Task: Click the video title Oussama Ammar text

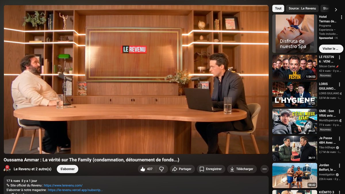Action: click(91, 160)
